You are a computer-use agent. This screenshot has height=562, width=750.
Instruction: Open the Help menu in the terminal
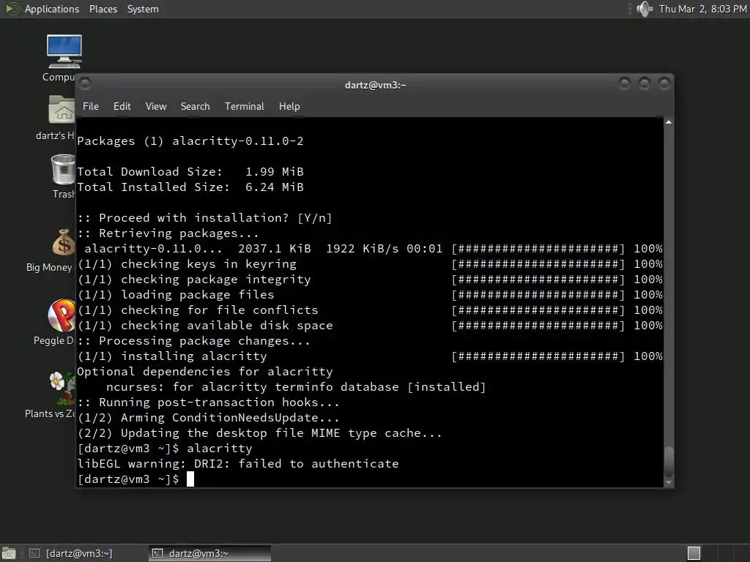tap(289, 106)
